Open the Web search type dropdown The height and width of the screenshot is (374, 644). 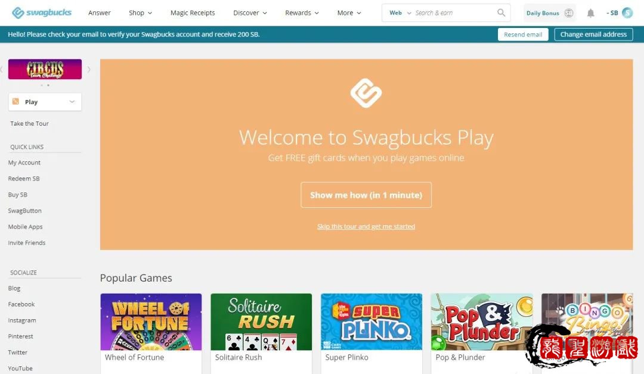tap(400, 13)
